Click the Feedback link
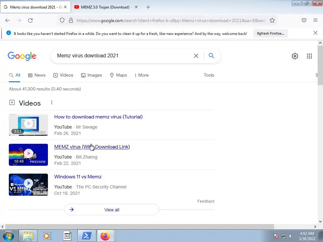323x242 pixels. (206, 201)
